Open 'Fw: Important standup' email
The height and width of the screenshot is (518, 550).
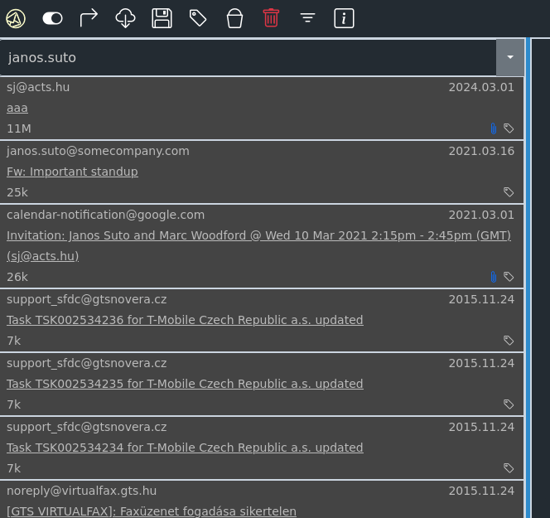[x=72, y=172]
